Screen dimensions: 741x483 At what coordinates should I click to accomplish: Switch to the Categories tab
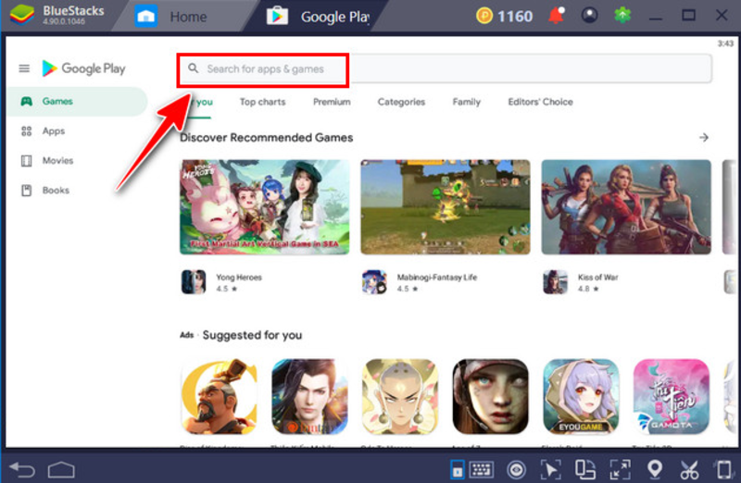coord(401,102)
